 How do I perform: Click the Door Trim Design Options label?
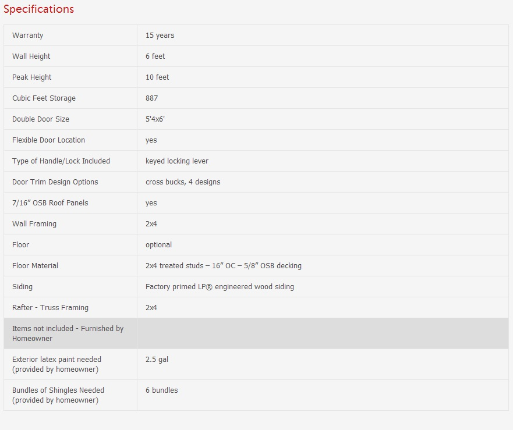(55, 182)
